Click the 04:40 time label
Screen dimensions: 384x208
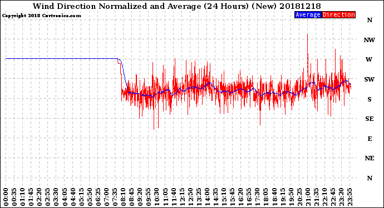pos(73,197)
